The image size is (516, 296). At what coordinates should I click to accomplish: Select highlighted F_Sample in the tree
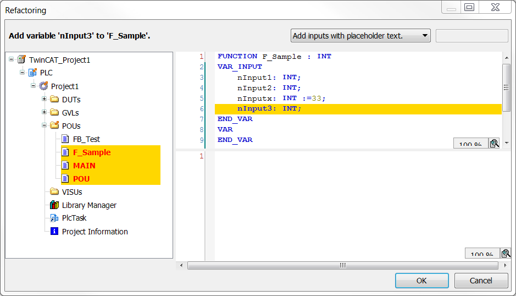click(x=92, y=152)
